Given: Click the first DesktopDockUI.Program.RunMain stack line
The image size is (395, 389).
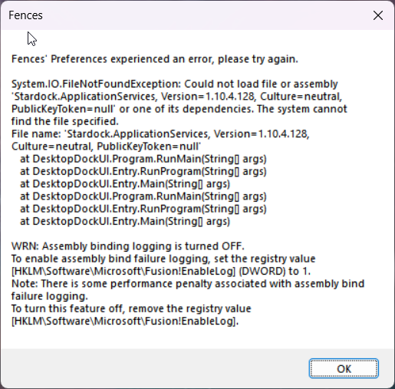Looking at the screenshot, I should (143, 159).
